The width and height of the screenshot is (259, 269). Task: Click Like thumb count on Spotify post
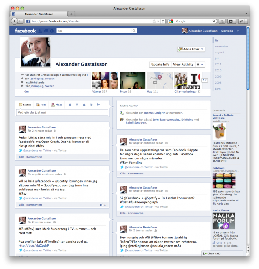[x=103, y=205]
